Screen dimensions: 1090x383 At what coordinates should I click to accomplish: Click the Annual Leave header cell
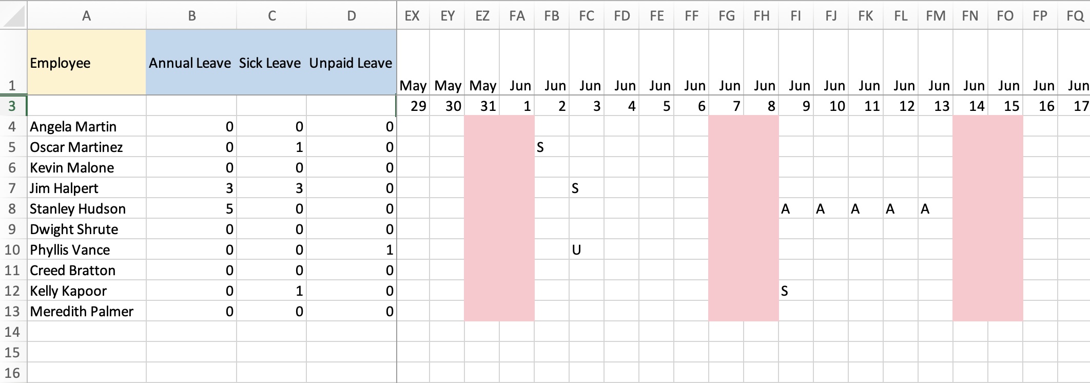pyautogui.click(x=191, y=63)
